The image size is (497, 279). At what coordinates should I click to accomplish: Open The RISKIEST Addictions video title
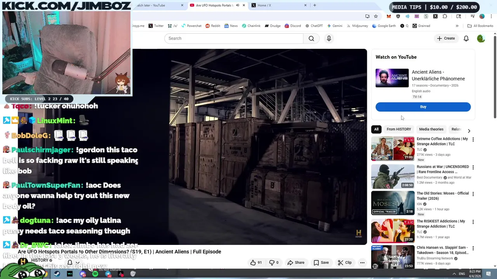pyautogui.click(x=441, y=224)
